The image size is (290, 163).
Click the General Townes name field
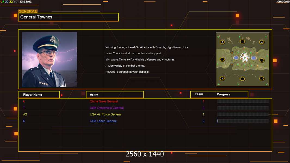coord(68,17)
